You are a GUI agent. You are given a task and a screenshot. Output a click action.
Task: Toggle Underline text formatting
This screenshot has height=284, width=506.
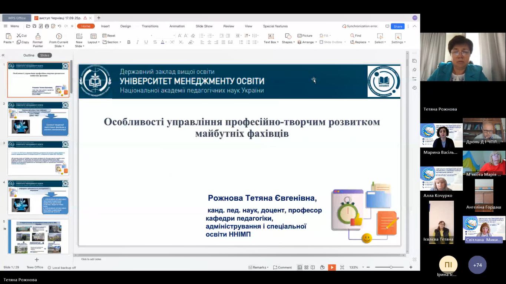tap(146, 42)
